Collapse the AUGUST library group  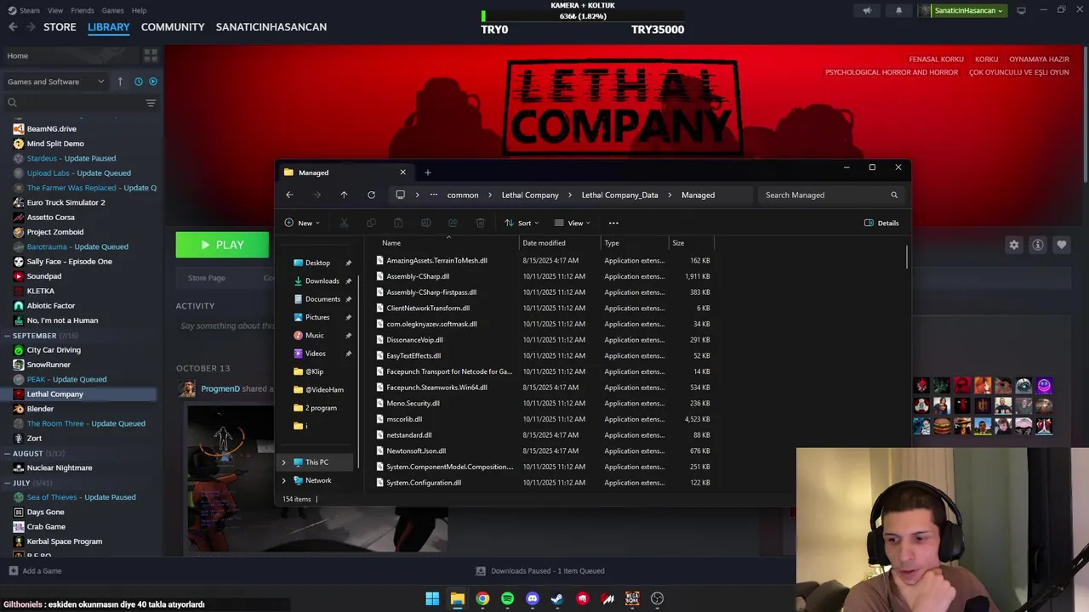tap(7, 453)
